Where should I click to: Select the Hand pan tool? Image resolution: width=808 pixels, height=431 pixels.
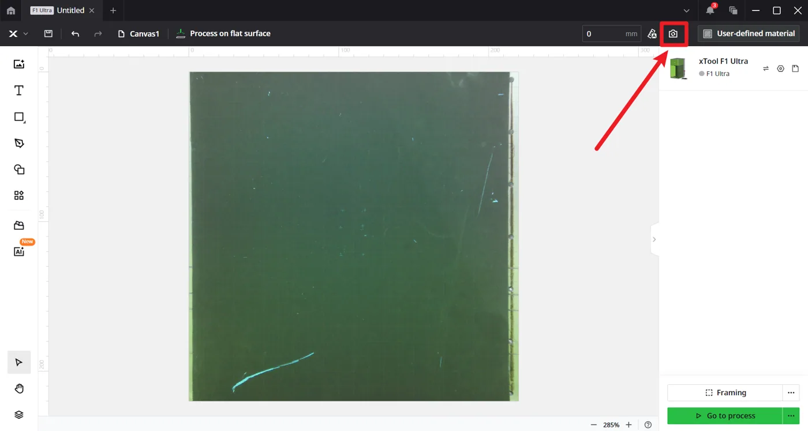click(x=19, y=389)
